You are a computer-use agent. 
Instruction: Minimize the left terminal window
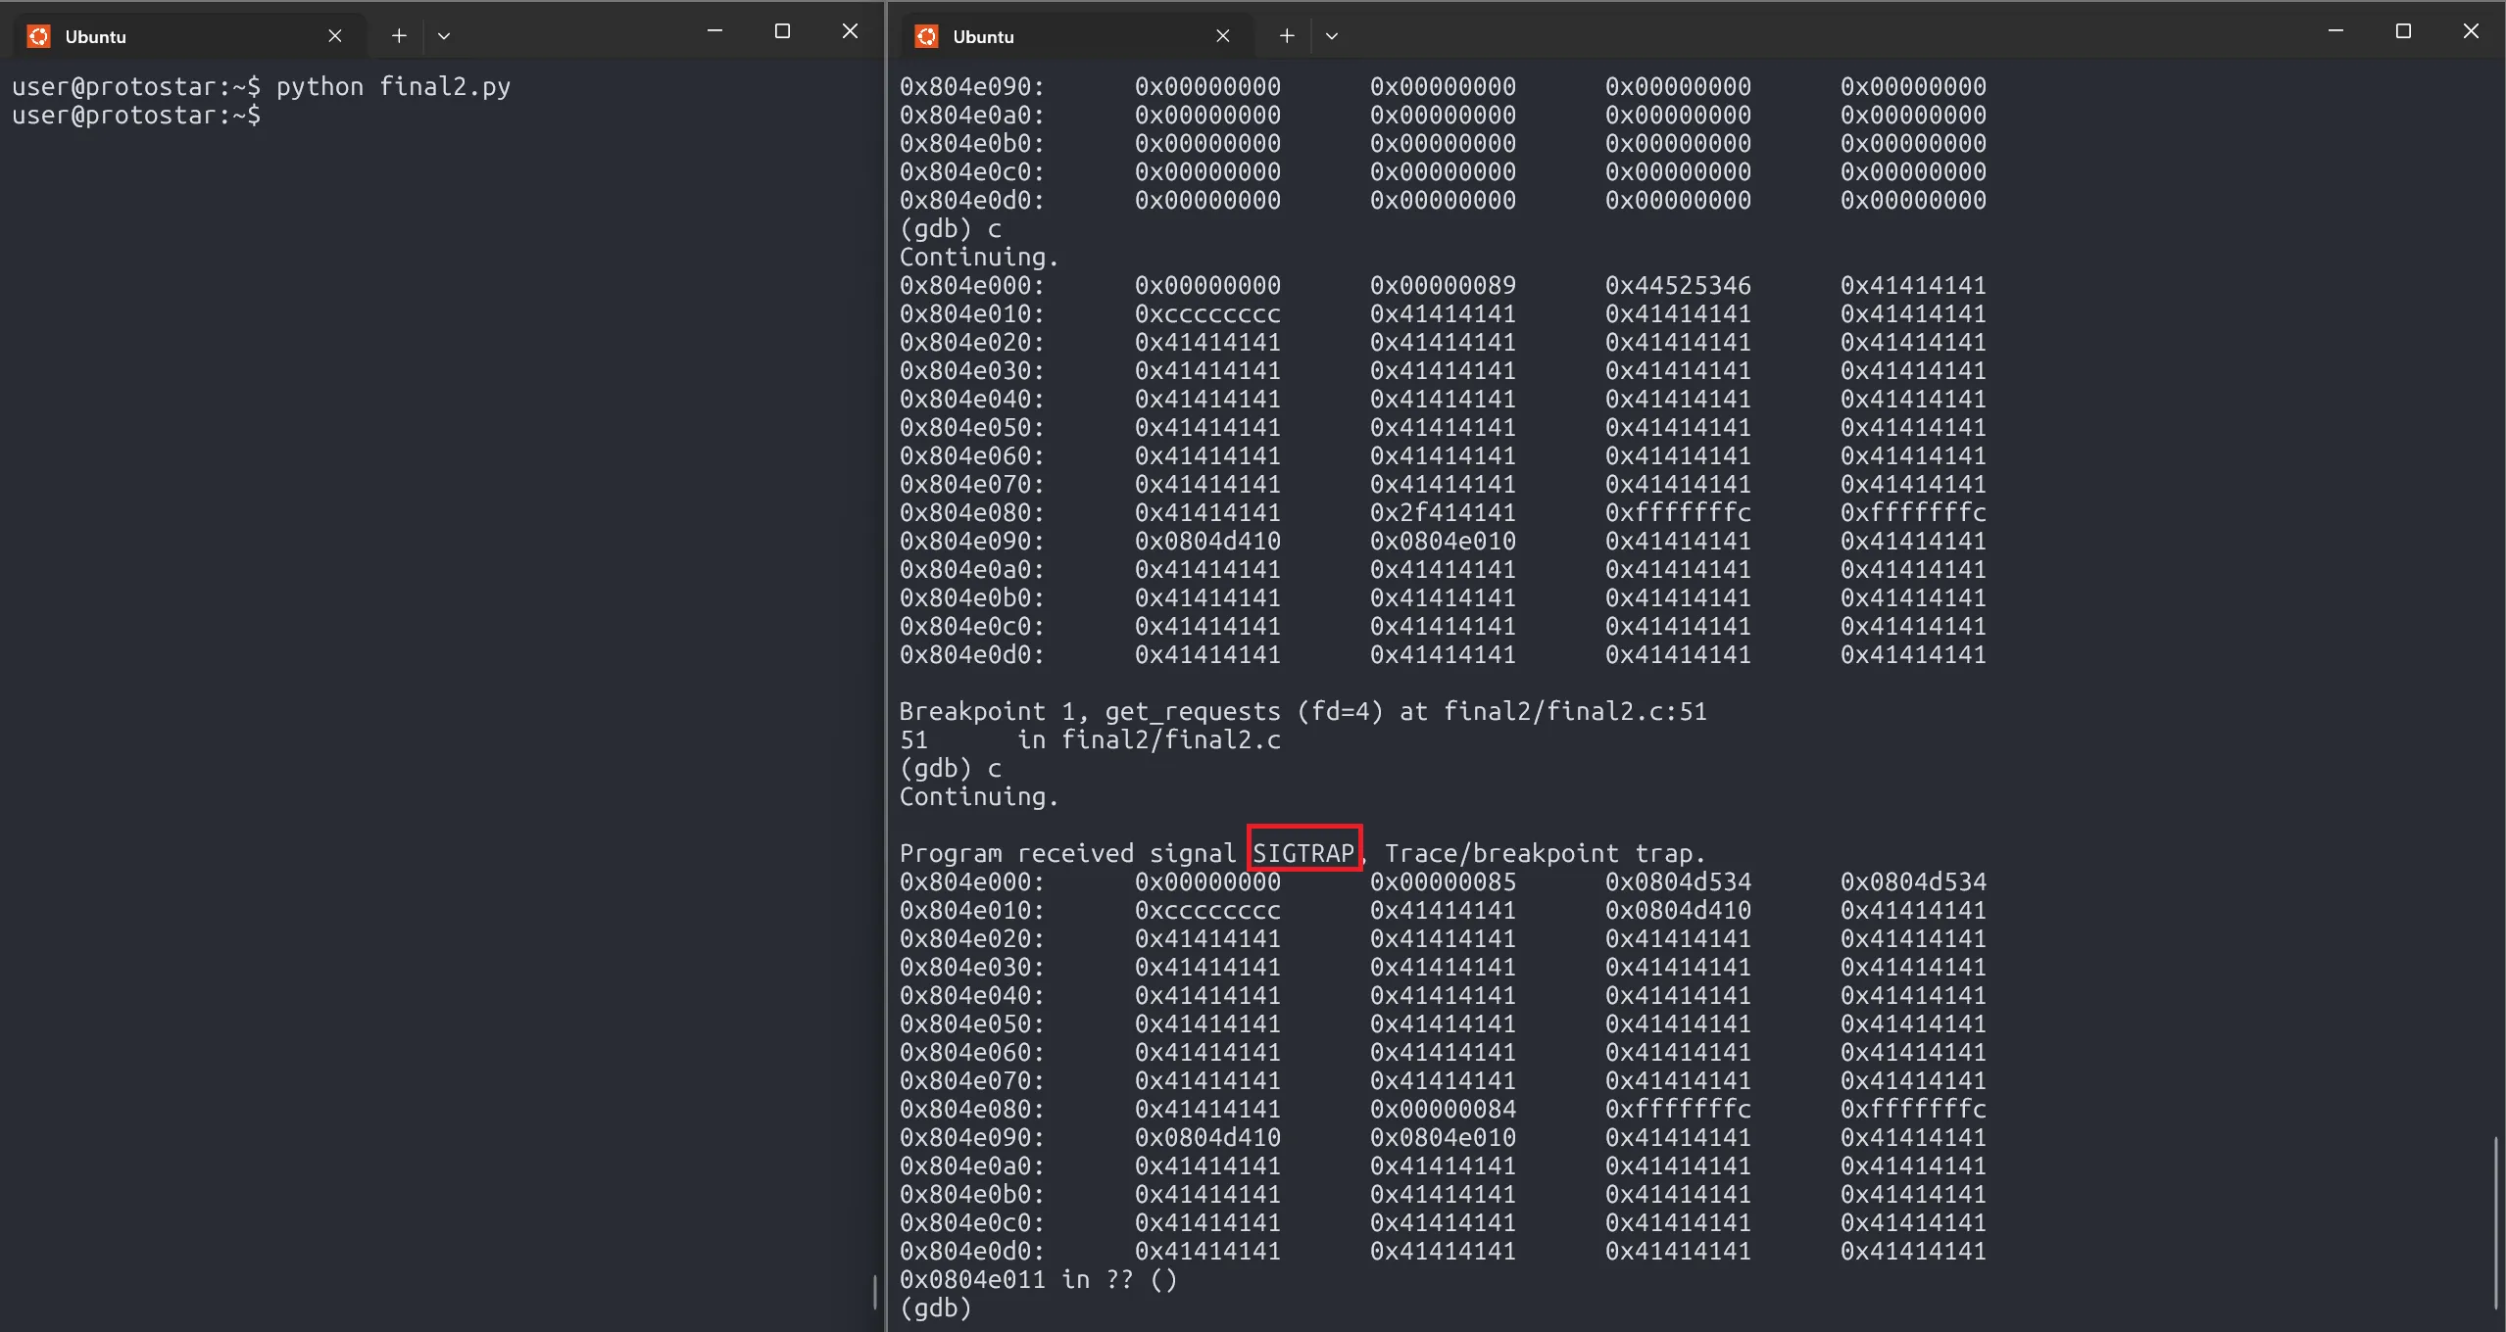click(x=714, y=31)
